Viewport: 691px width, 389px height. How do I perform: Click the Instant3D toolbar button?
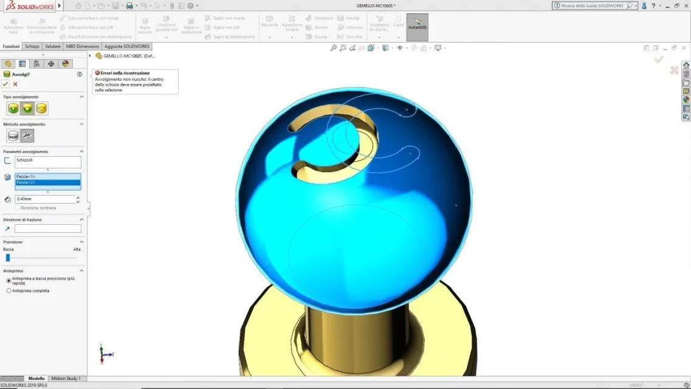(418, 27)
